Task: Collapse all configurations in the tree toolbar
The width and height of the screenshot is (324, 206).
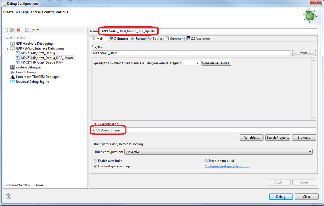Action: pyautogui.click(x=27, y=30)
